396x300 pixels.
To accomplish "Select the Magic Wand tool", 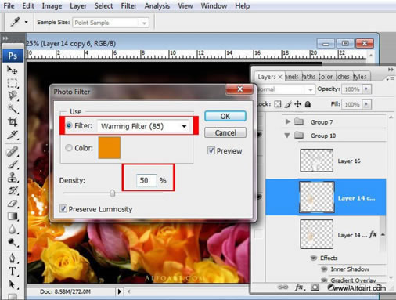I will (12, 109).
